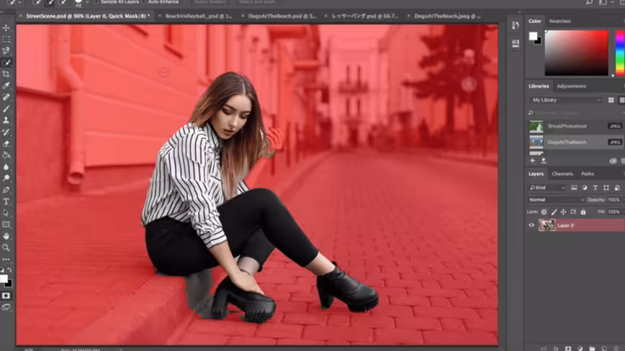Switch Libraries to grid view
The image size is (625, 351).
[611, 100]
